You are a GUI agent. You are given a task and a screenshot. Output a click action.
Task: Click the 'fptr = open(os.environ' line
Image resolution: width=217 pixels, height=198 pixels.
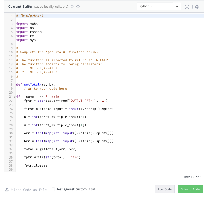click(66, 101)
